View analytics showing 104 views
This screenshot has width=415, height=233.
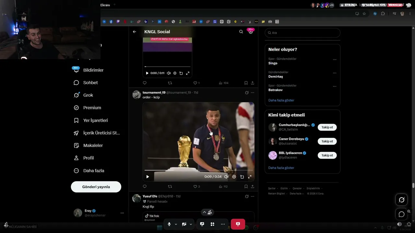coord(224,83)
